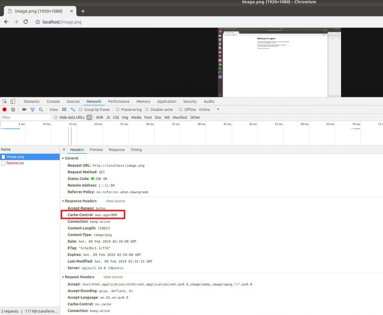The width and height of the screenshot is (383, 315).
Task: Toggle the network filter funnel icon
Action: (33, 109)
